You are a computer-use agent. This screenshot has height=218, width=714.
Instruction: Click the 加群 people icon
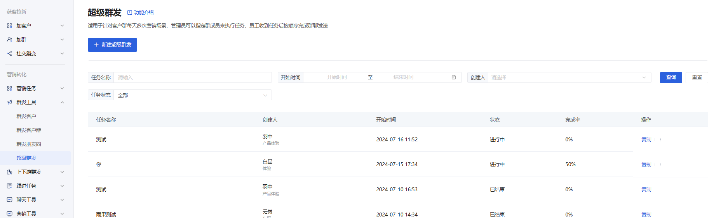(x=9, y=39)
